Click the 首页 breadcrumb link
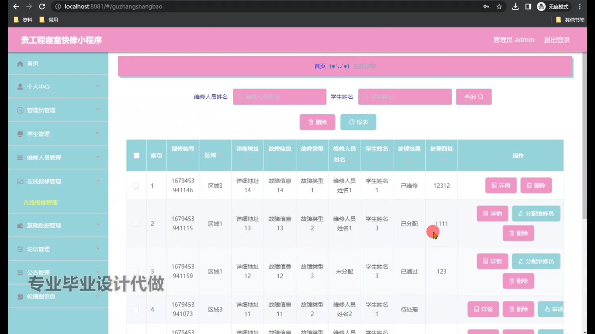595x334 pixels. (320, 66)
